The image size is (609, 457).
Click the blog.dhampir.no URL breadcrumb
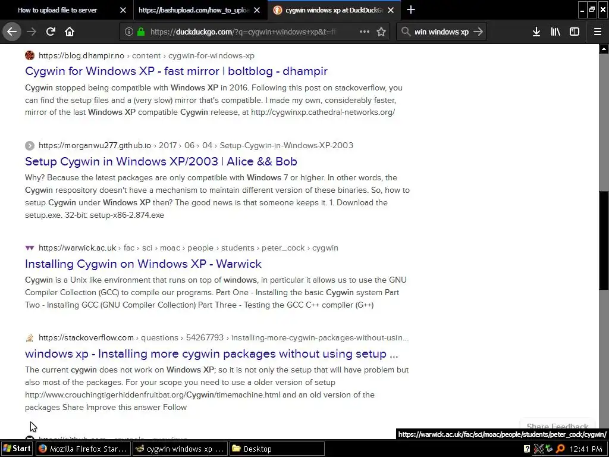click(146, 55)
